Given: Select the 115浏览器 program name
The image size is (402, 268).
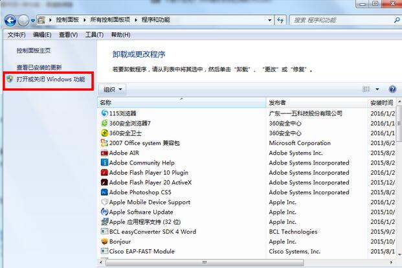Looking at the screenshot, I should coord(123,113).
